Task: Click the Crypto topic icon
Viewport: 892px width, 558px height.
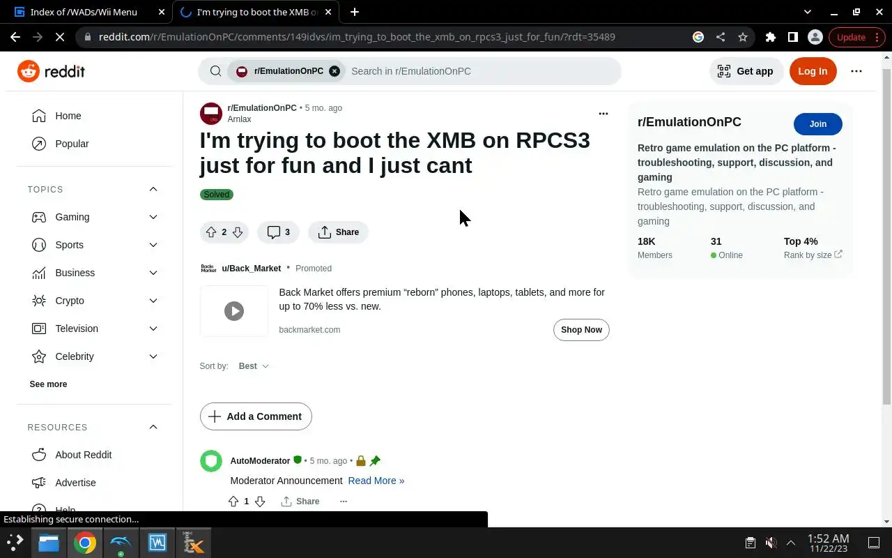Action: [x=39, y=301]
